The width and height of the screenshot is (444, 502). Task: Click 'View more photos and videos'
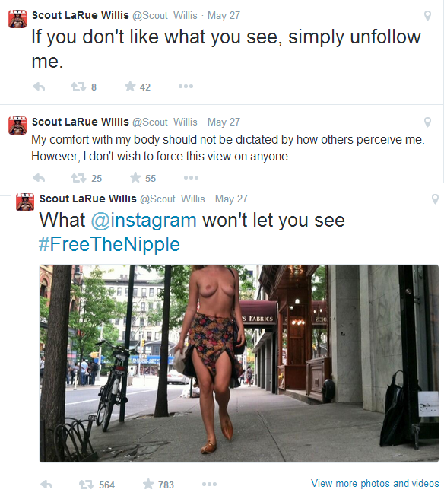tap(375, 484)
